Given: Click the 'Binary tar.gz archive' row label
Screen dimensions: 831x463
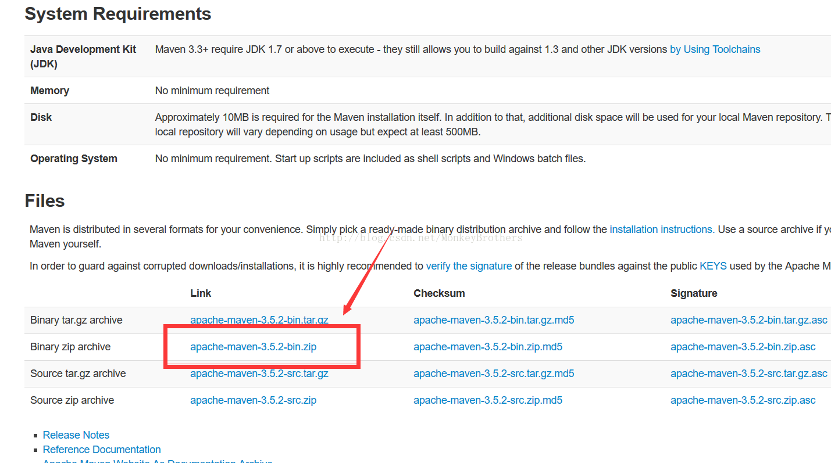Looking at the screenshot, I should pyautogui.click(x=76, y=320).
